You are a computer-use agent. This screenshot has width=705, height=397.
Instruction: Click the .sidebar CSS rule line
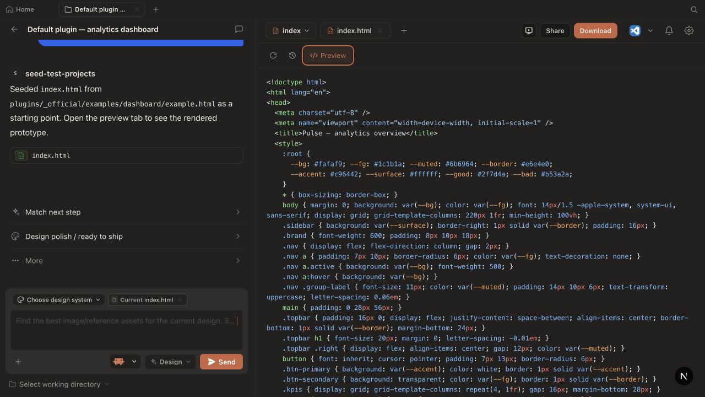469,226
